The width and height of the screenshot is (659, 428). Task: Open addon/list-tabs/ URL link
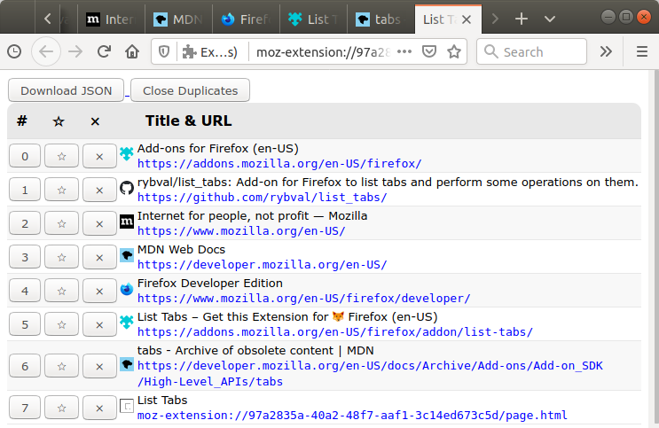coord(335,331)
